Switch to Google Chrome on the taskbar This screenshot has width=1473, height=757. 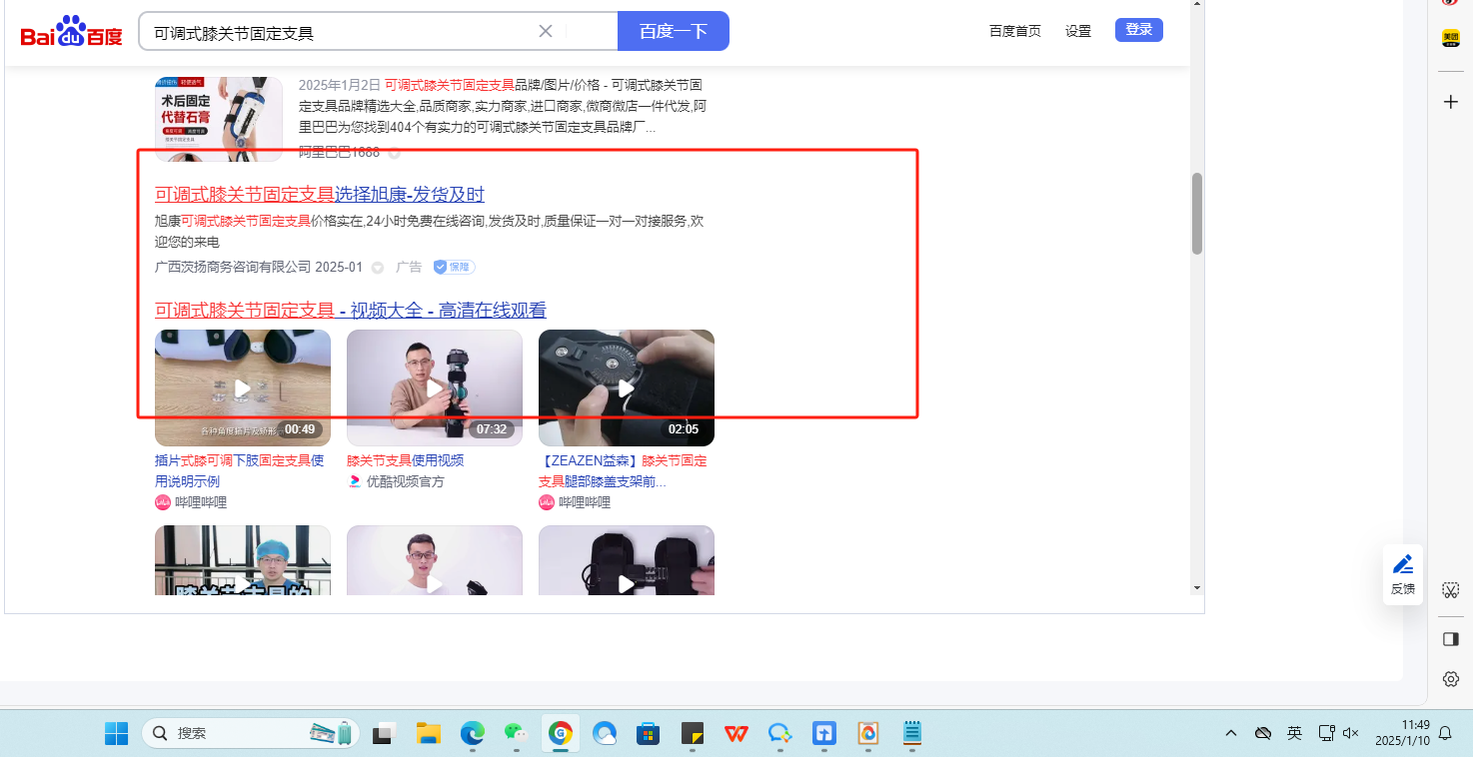tap(561, 733)
